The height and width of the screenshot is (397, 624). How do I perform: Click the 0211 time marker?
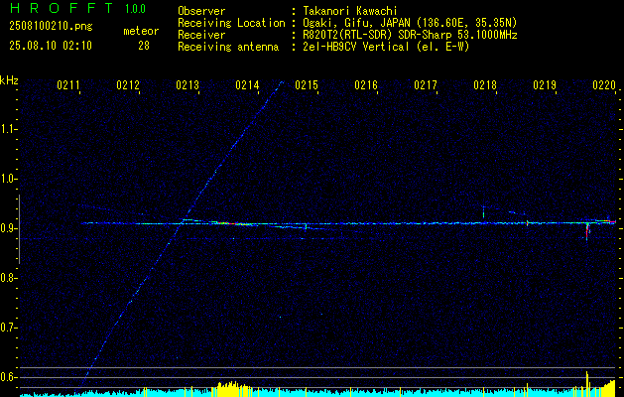[x=68, y=84]
